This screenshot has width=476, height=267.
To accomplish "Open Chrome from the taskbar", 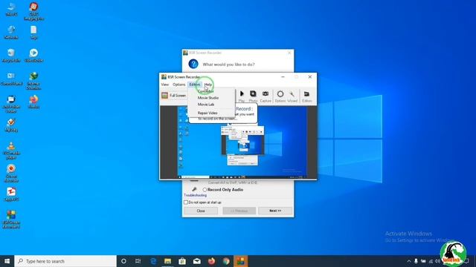I will coord(226,261).
